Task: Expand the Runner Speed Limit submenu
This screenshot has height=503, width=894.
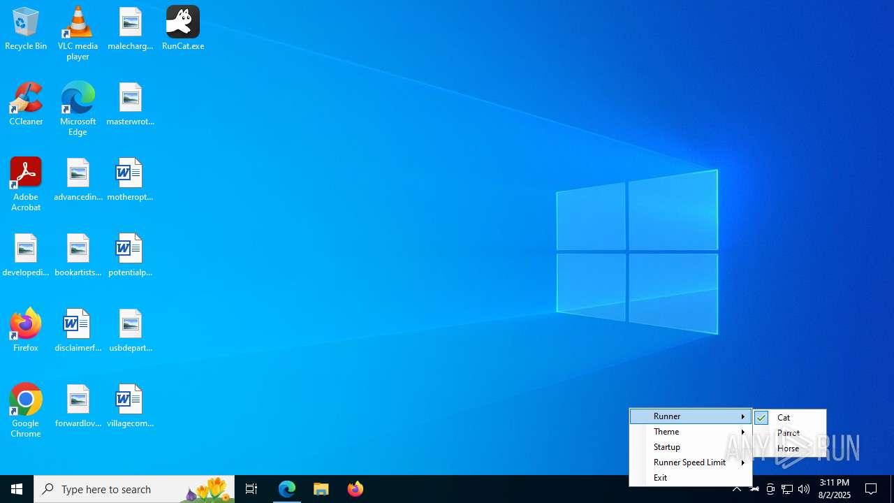Action: coord(691,462)
